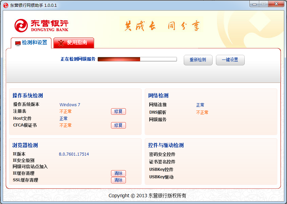The width and height of the screenshot is (287, 204).
Task: Click the Windows 7 value
Action: click(70, 105)
